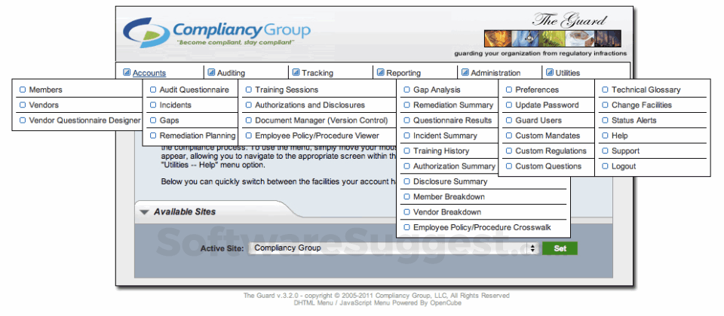Click the Active Site stepper arrows
Viewport: 724px width, 316px height.
coord(533,248)
